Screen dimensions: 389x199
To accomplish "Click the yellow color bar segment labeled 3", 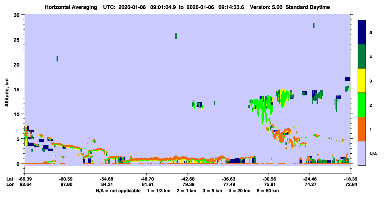I will tap(362, 81).
